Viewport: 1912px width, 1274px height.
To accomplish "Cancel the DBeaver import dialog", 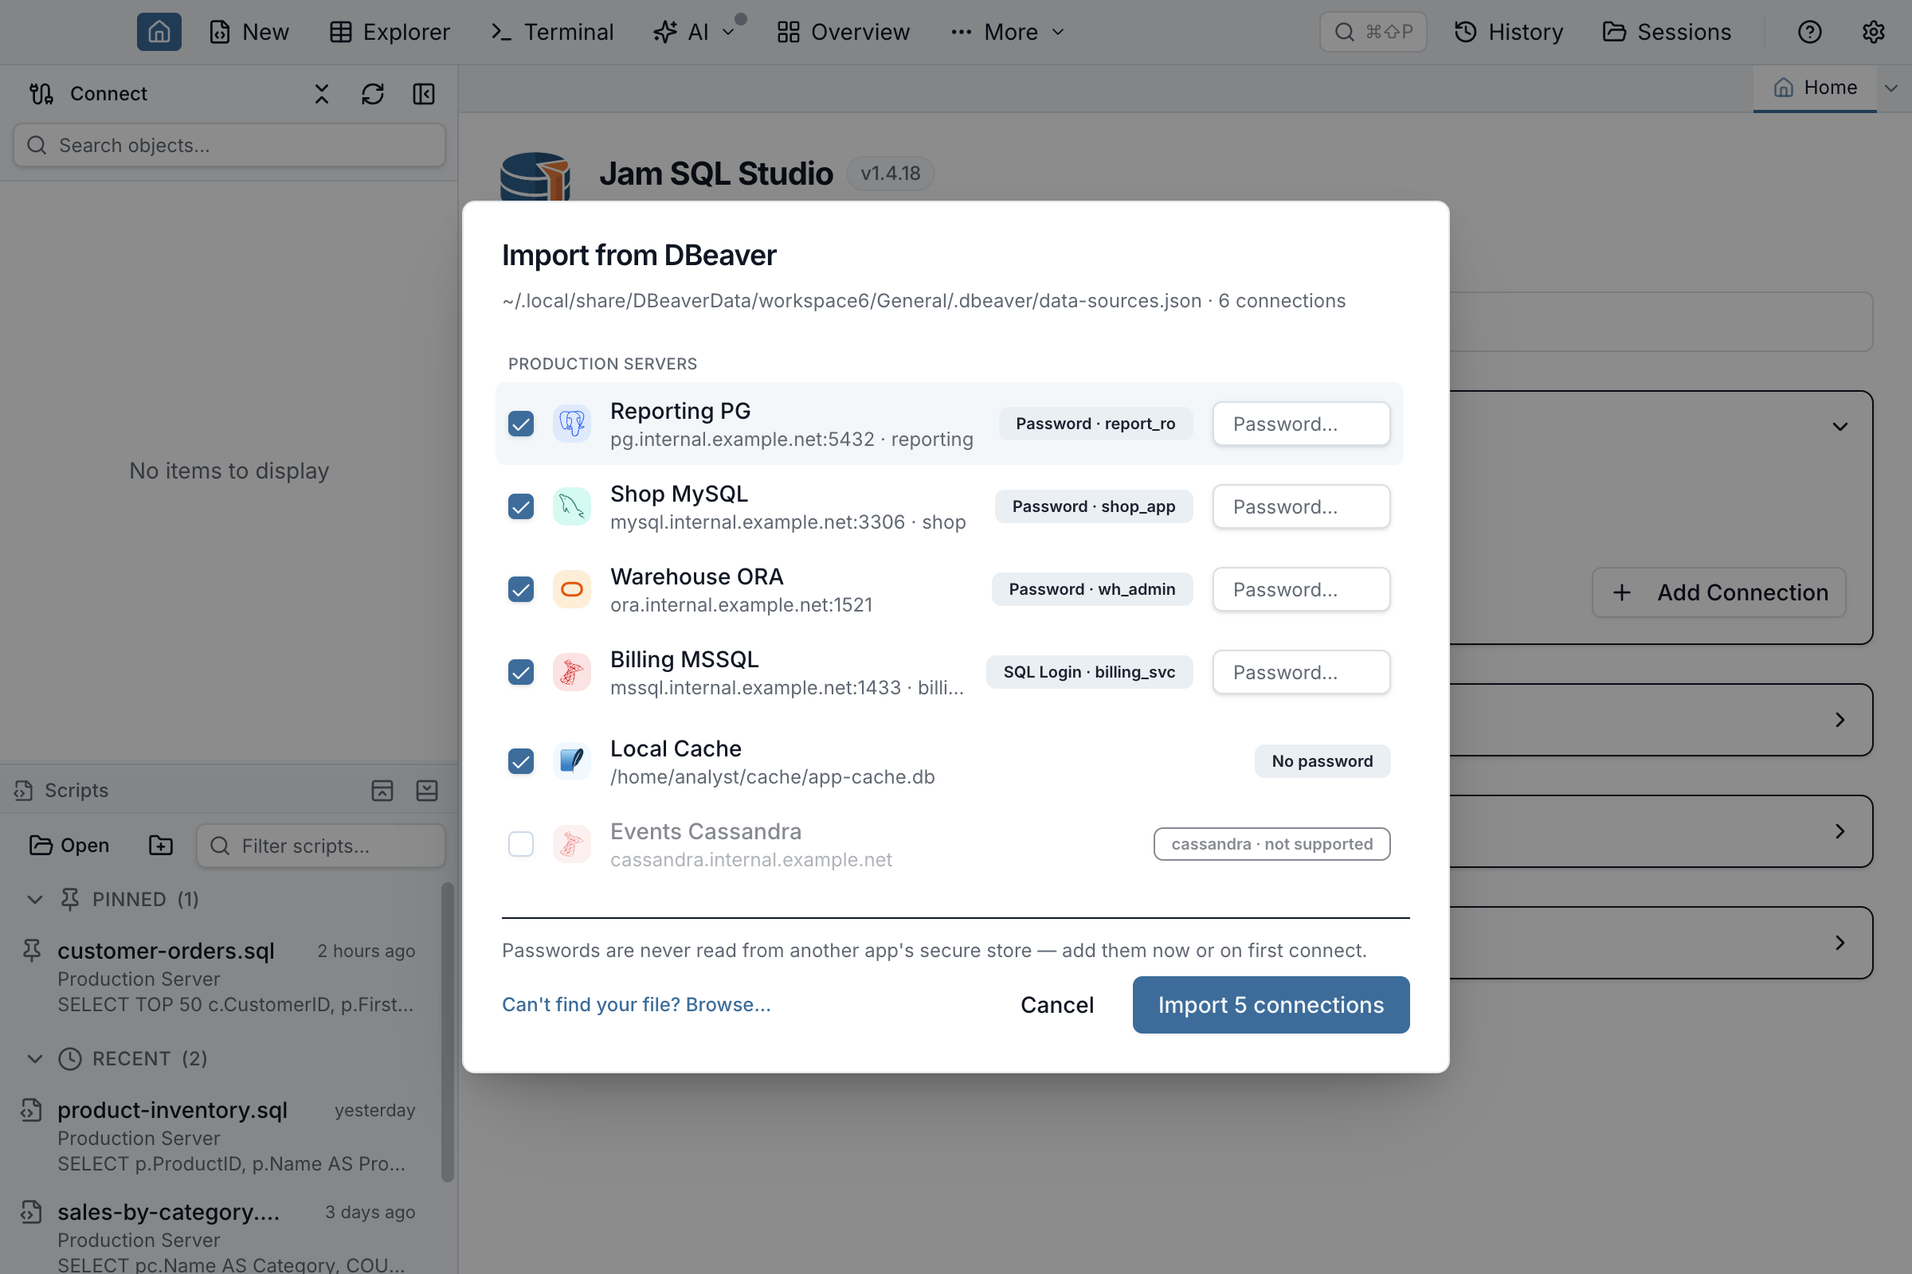I will click(x=1057, y=1005).
